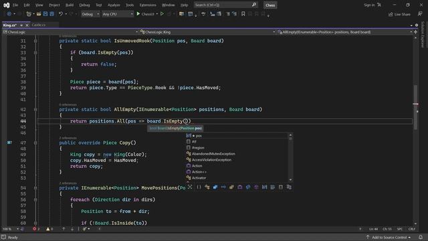Click the Sign in account icon
The width and height of the screenshot is (428, 241).
pyautogui.click(x=379, y=5)
